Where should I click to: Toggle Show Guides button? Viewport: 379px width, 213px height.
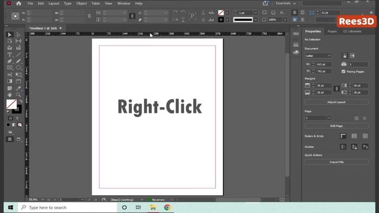pyautogui.click(x=343, y=147)
